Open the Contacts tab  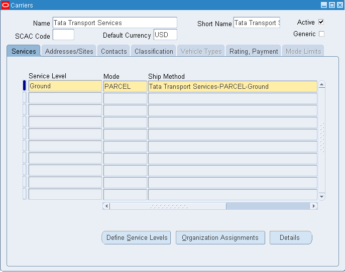[x=113, y=51]
